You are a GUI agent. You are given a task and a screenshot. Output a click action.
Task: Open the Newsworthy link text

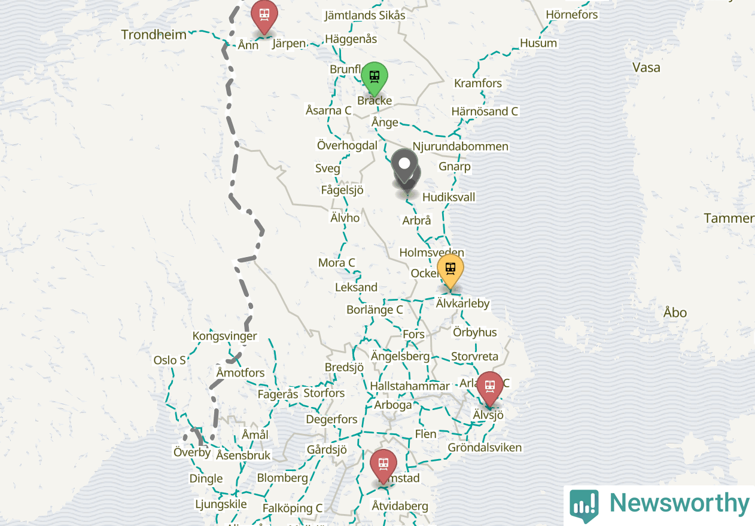point(679,504)
